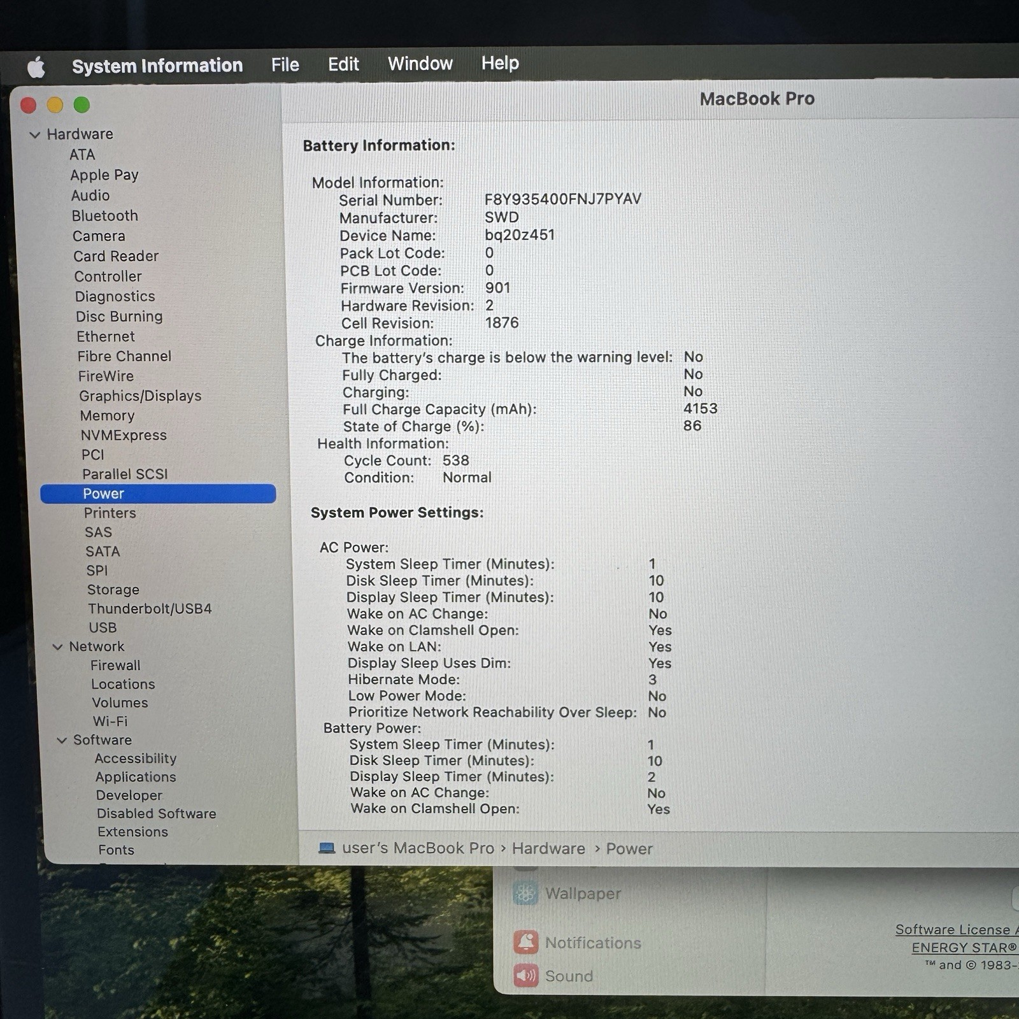The height and width of the screenshot is (1019, 1019).
Task: Open the File menu
Action: point(285,64)
